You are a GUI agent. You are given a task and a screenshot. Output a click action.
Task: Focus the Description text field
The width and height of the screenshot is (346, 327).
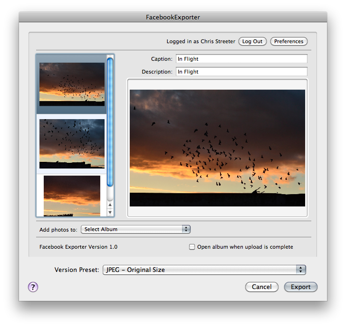pyautogui.click(x=241, y=72)
